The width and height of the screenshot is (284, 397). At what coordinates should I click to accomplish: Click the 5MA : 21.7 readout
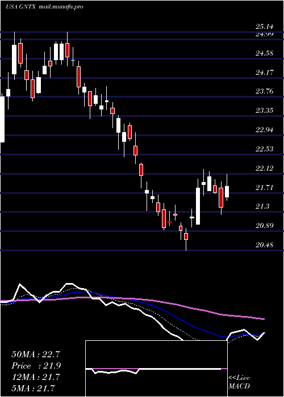click(33, 388)
